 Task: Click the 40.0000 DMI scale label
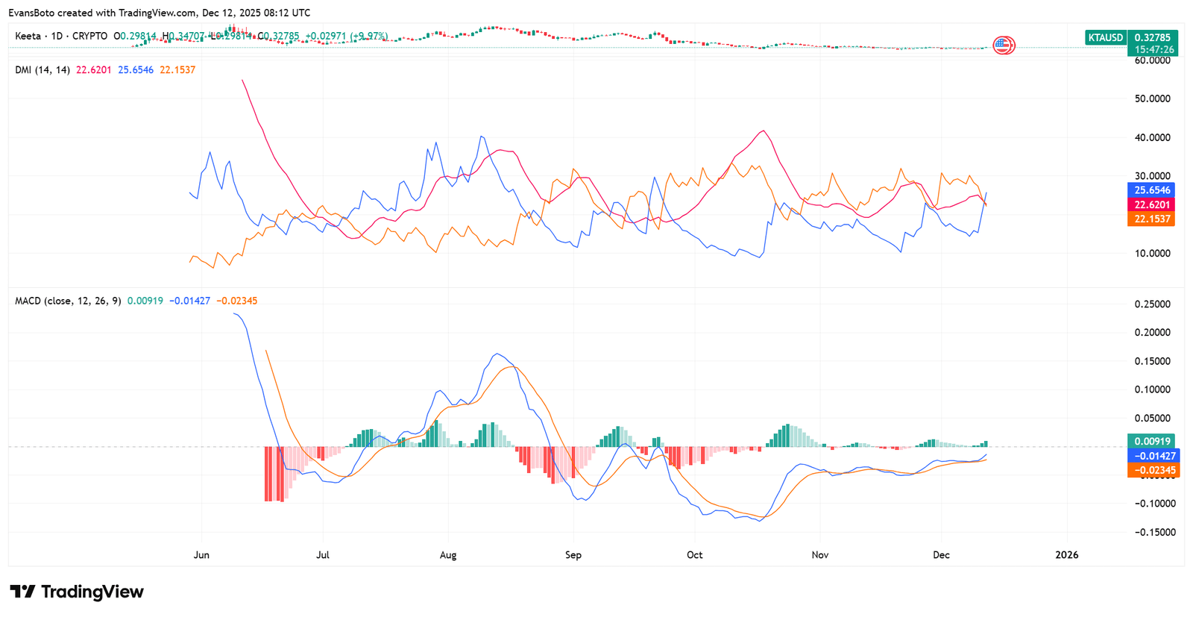1153,137
